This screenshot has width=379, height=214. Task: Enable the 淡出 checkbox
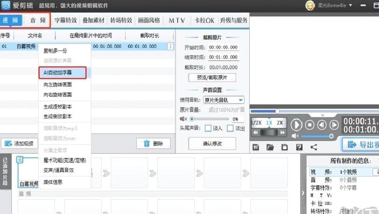click(230, 128)
